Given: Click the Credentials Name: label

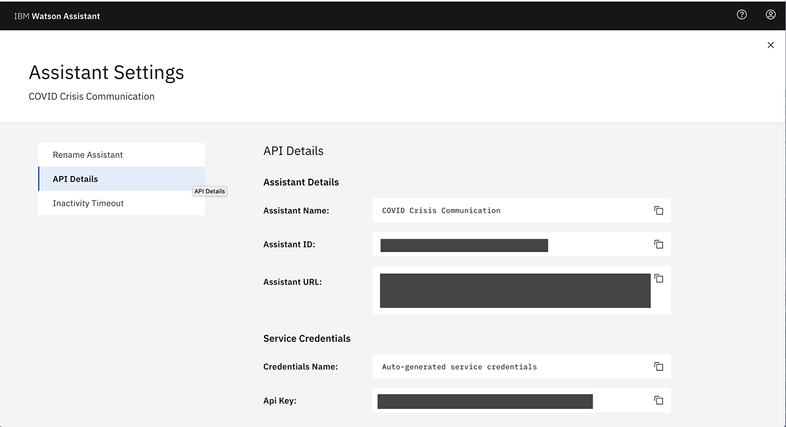Looking at the screenshot, I should 300,366.
